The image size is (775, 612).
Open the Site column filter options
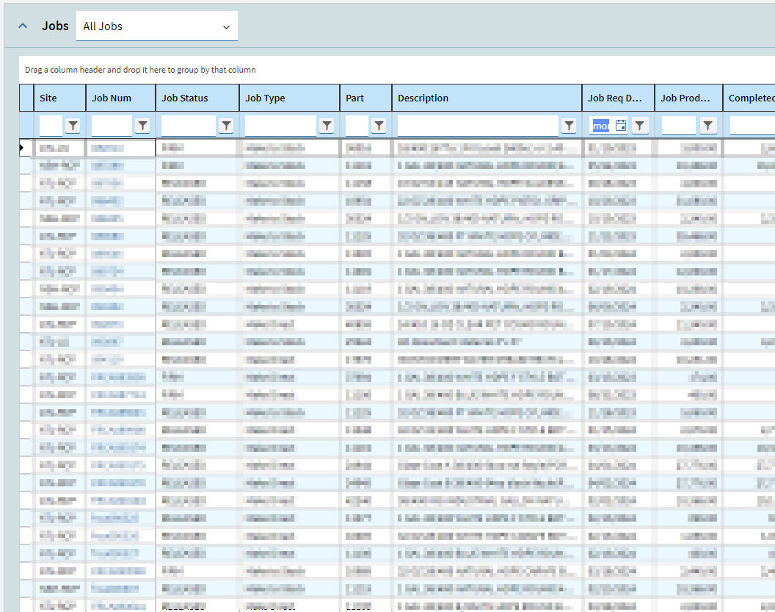point(73,126)
